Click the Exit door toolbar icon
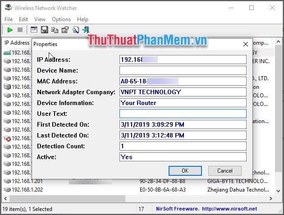 (86, 30)
